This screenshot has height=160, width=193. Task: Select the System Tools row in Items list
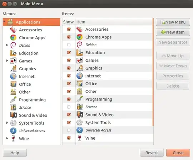(108, 123)
